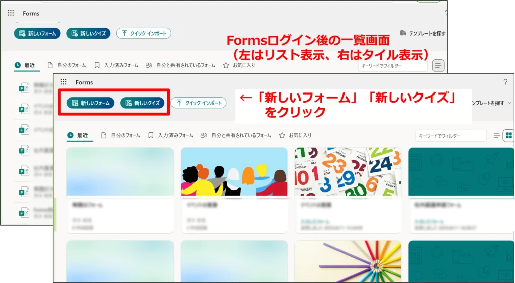
Task: Open the 自分のフォーム tab in the front window
Action: (121, 135)
